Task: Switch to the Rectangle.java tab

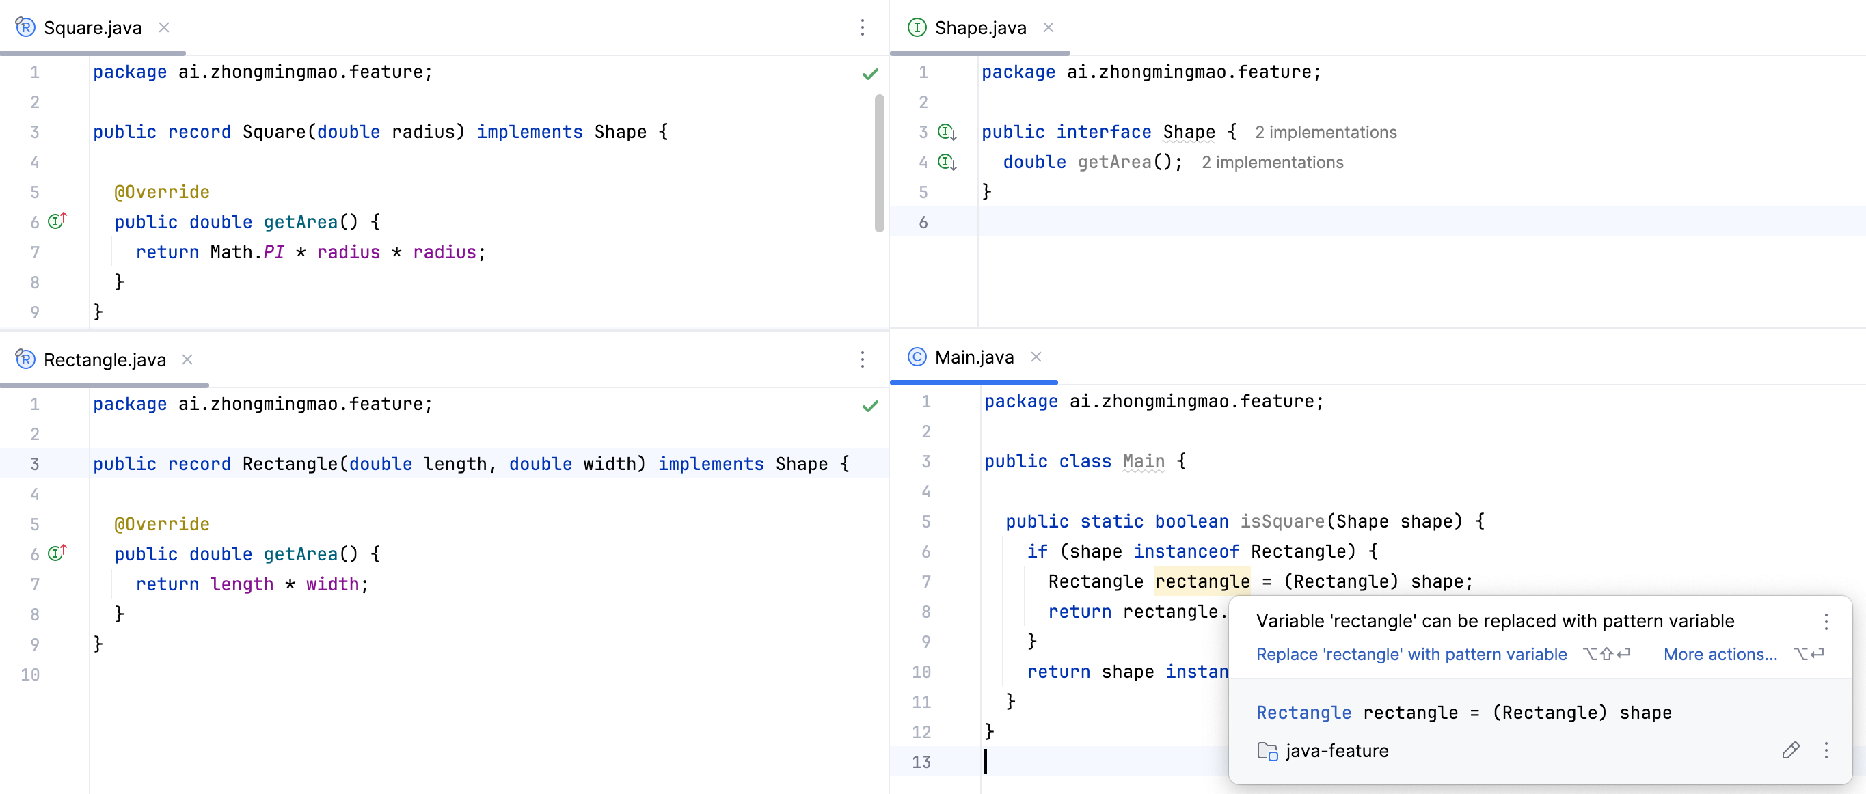Action: [105, 359]
